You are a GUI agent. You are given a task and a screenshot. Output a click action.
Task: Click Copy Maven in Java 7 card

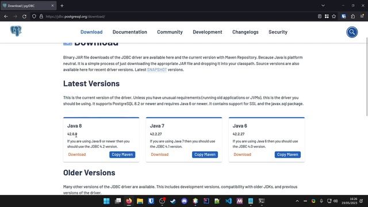pos(205,155)
